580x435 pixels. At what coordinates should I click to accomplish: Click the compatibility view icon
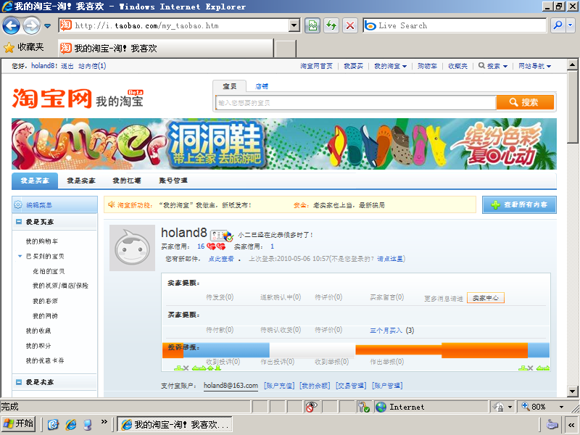pos(312,25)
